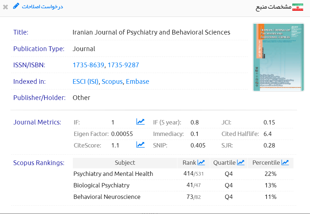Open ISSN 1735-9287 link
310x214 pixels.
point(123,65)
